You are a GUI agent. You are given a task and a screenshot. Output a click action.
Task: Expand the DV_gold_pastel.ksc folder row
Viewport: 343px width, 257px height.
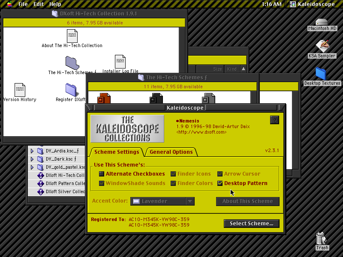click(32, 167)
